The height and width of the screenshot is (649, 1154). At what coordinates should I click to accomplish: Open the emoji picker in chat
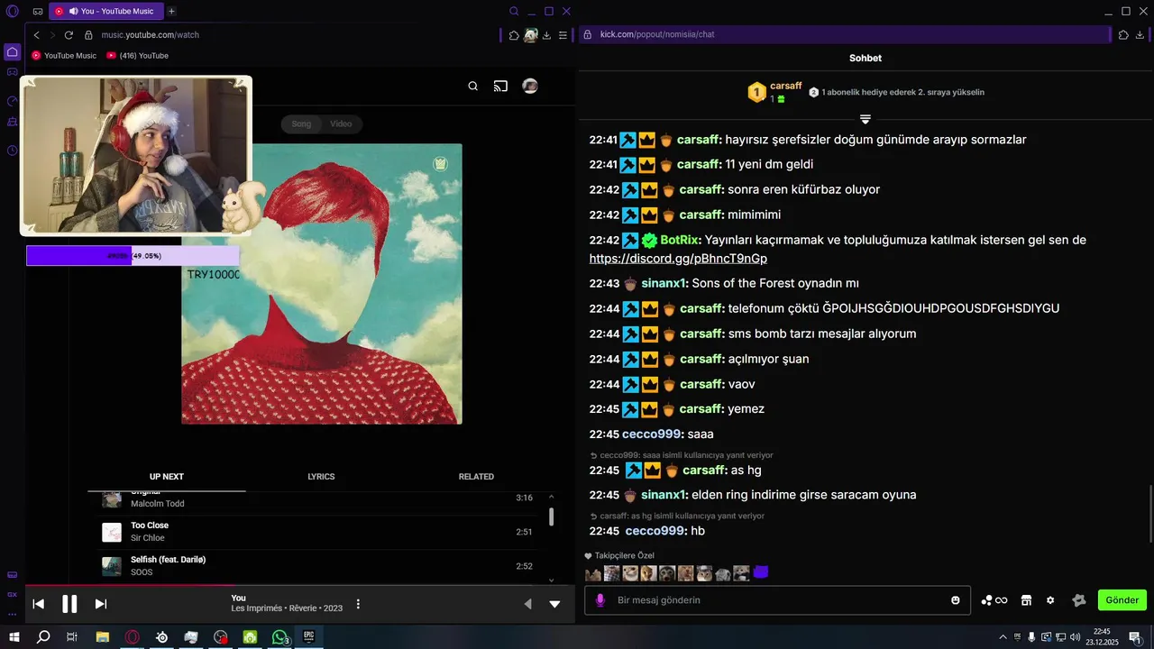point(956,600)
